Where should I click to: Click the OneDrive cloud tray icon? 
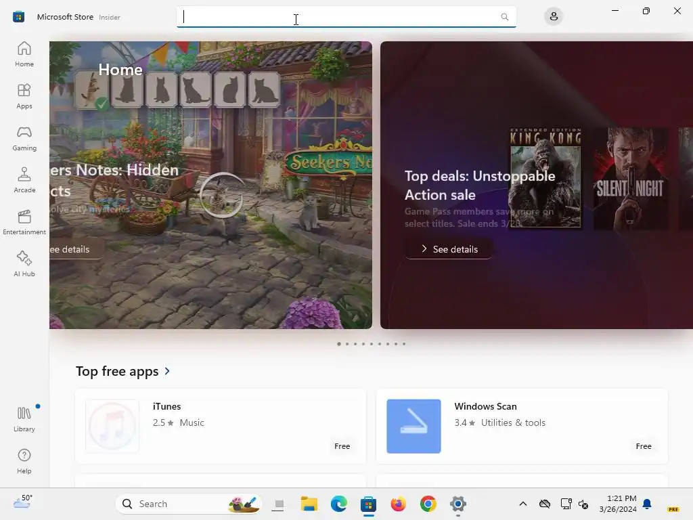click(545, 504)
